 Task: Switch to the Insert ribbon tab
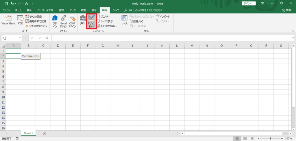[29, 10]
